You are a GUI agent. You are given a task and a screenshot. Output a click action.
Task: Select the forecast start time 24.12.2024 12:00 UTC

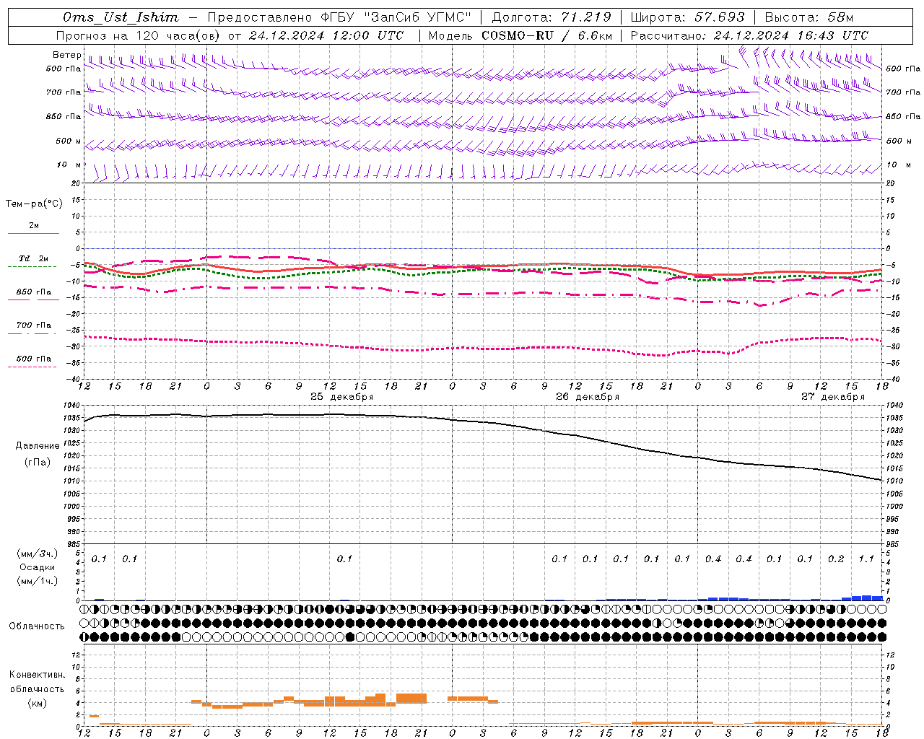pyautogui.click(x=326, y=35)
